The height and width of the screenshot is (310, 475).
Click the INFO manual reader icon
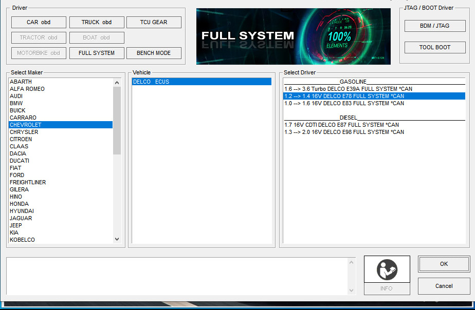(387, 269)
